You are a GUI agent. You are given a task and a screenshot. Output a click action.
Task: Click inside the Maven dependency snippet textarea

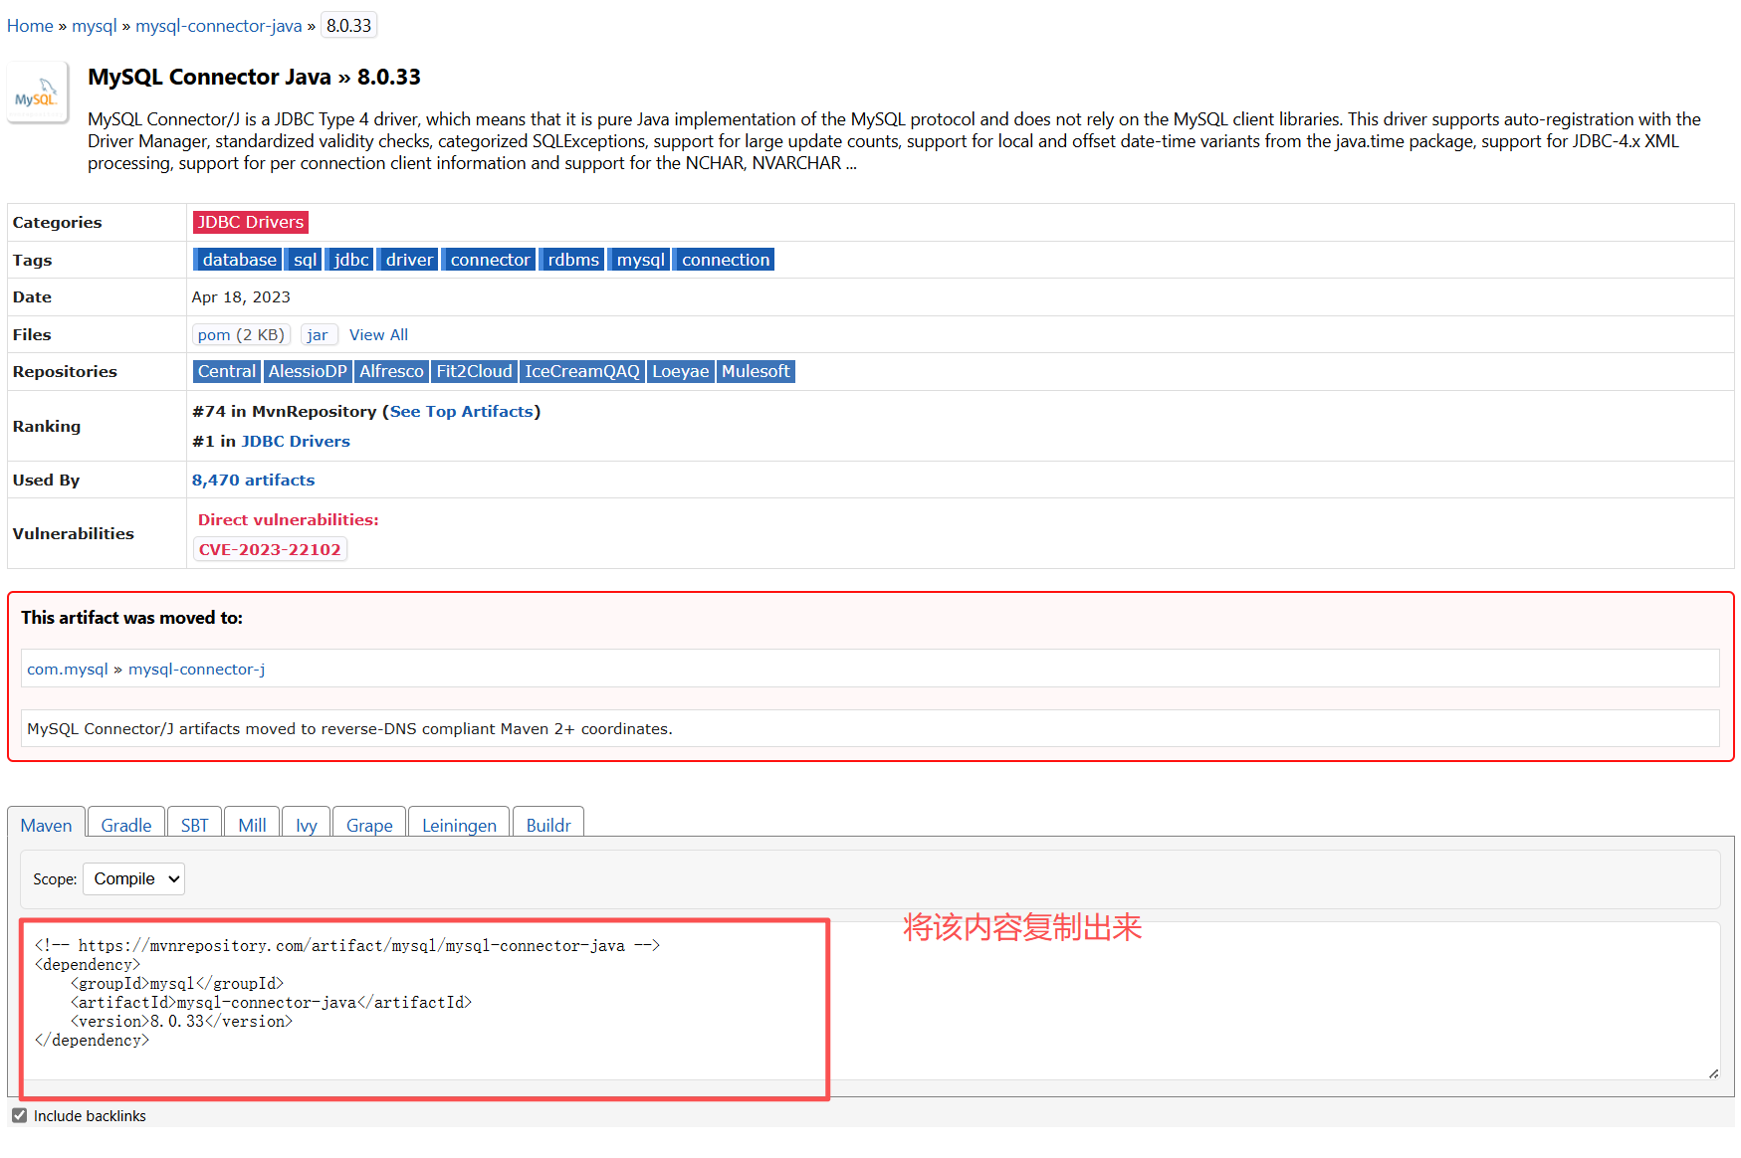[x=870, y=1001]
